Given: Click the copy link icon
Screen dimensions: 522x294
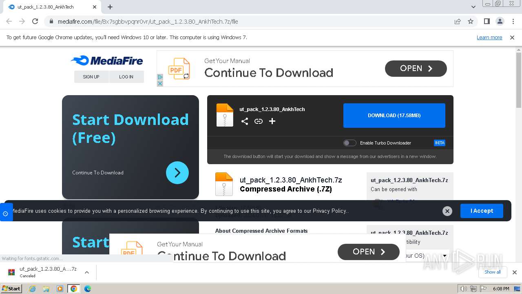Looking at the screenshot, I should [259, 121].
